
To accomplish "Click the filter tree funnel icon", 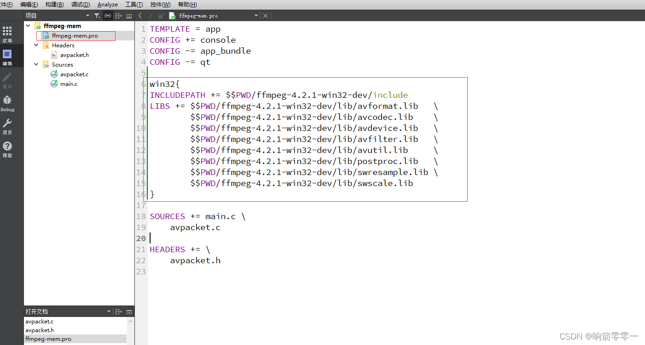I will tap(97, 16).
